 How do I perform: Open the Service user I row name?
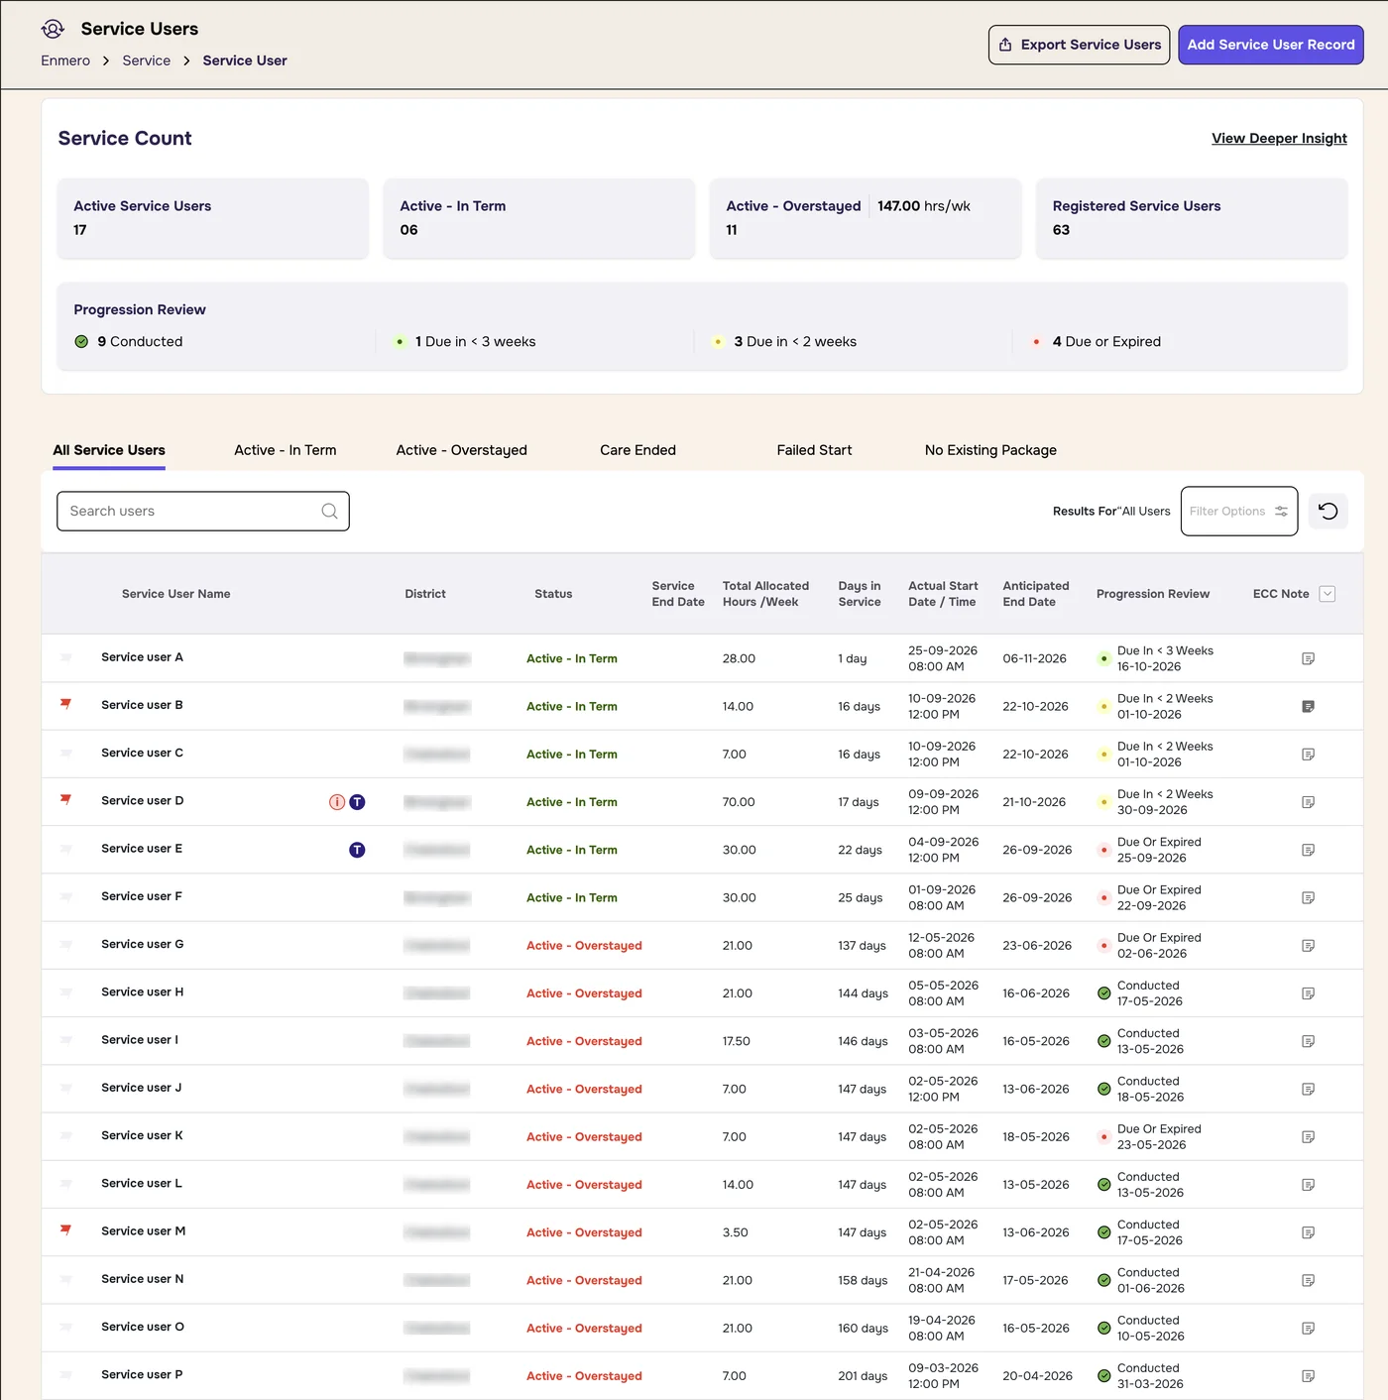[x=140, y=1040]
